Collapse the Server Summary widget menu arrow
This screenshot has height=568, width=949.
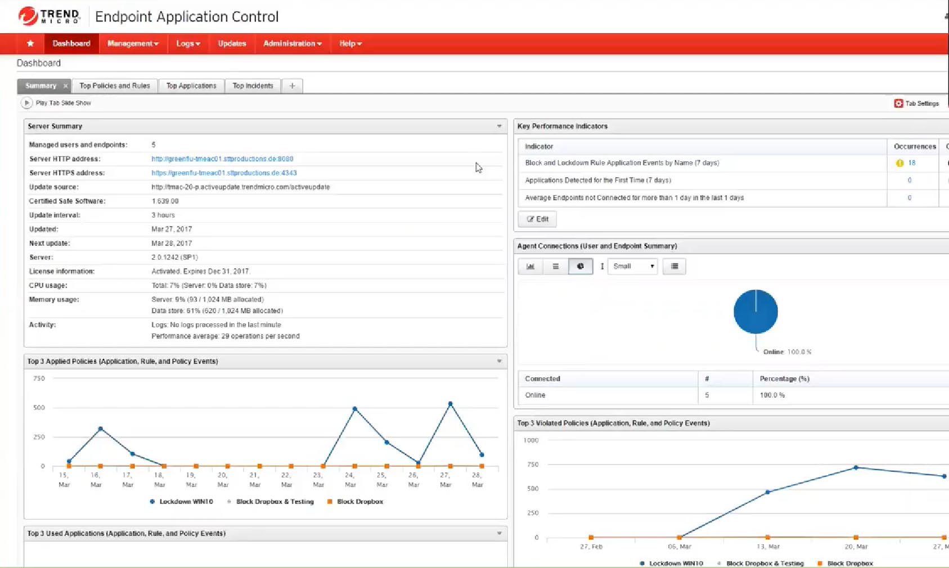tap(499, 127)
